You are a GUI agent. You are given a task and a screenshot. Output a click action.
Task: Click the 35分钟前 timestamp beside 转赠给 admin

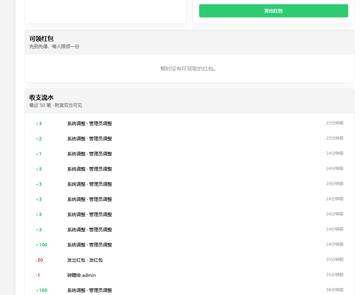(335, 275)
